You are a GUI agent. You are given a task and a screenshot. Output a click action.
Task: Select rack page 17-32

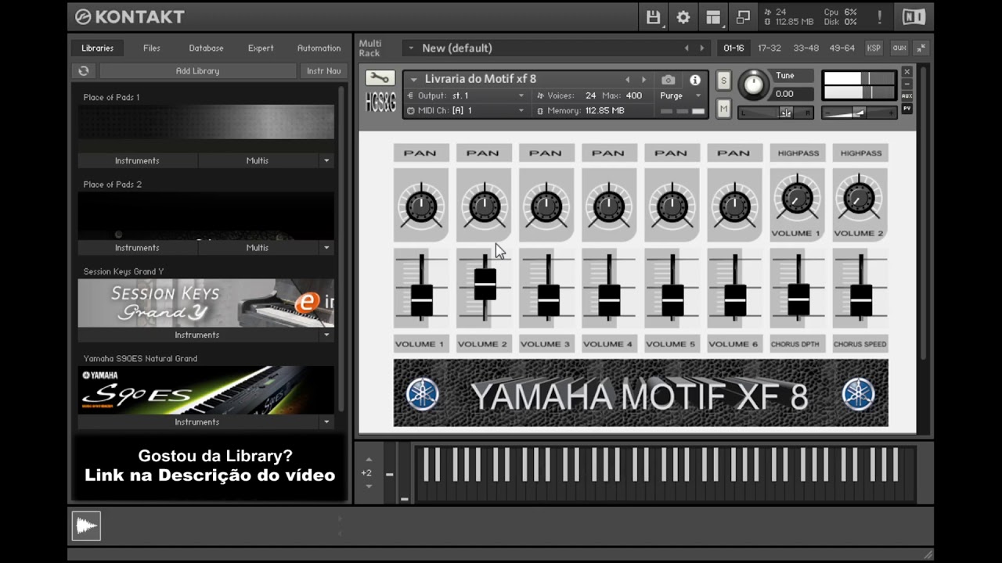click(x=770, y=48)
